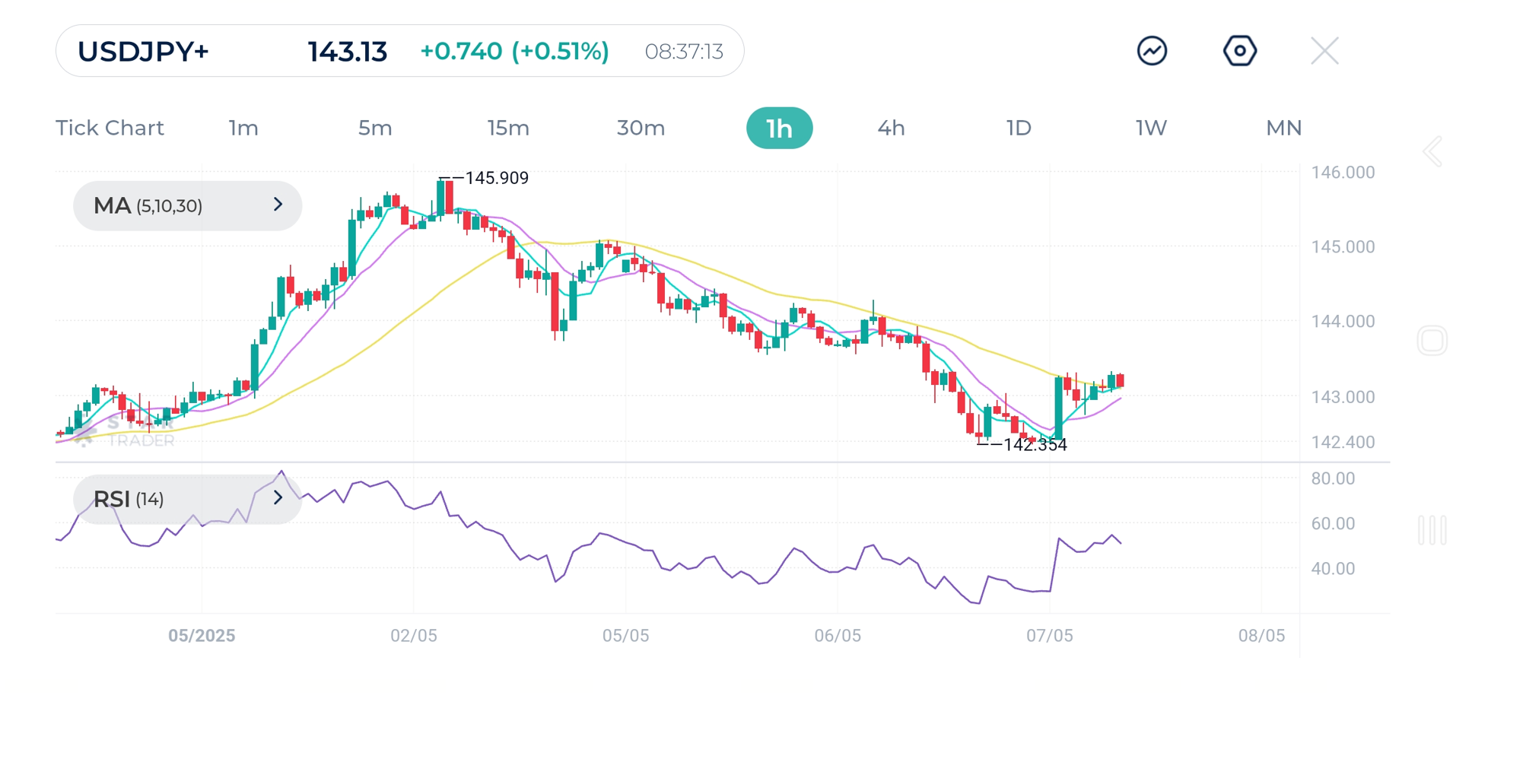Open chart settings via the hexagon icon

pos(1239,50)
